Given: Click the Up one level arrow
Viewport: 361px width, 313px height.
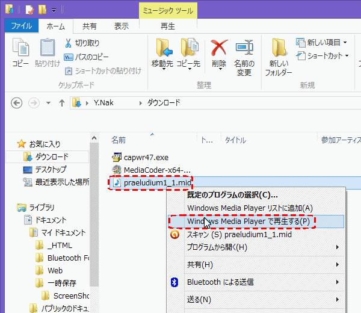Looking at the screenshot, I should click(61, 103).
